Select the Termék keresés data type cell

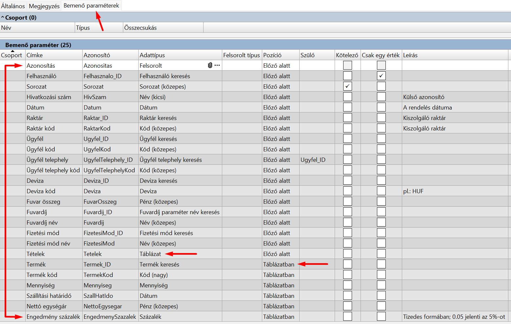pos(180,264)
